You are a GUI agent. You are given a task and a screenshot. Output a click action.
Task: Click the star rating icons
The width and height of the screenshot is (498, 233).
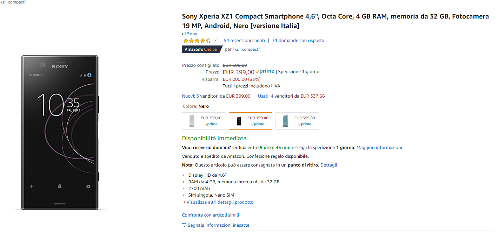[x=197, y=41]
